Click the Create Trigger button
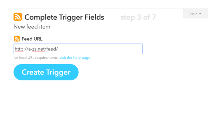The image size is (220, 123). pyautogui.click(x=46, y=72)
